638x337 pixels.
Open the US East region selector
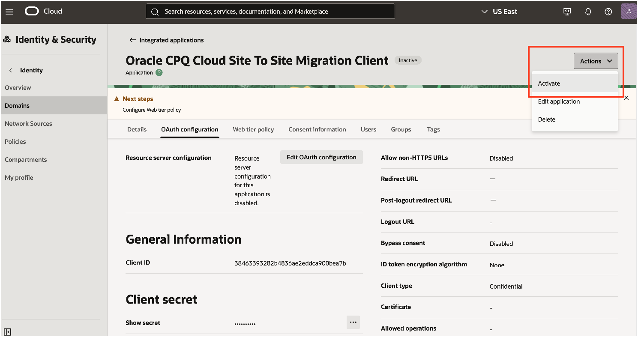(x=499, y=12)
